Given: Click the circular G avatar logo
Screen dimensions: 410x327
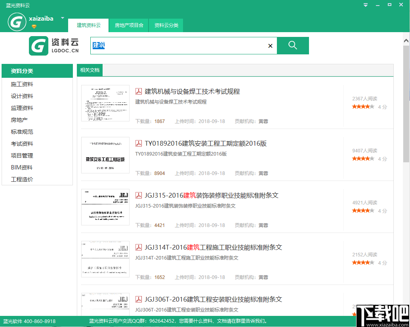Looking at the screenshot, I should (x=17, y=21).
